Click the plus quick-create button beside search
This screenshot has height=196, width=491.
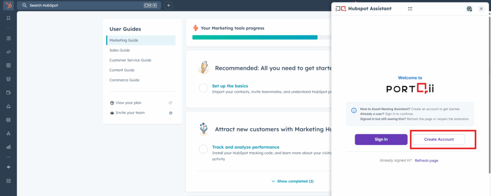click(168, 5)
